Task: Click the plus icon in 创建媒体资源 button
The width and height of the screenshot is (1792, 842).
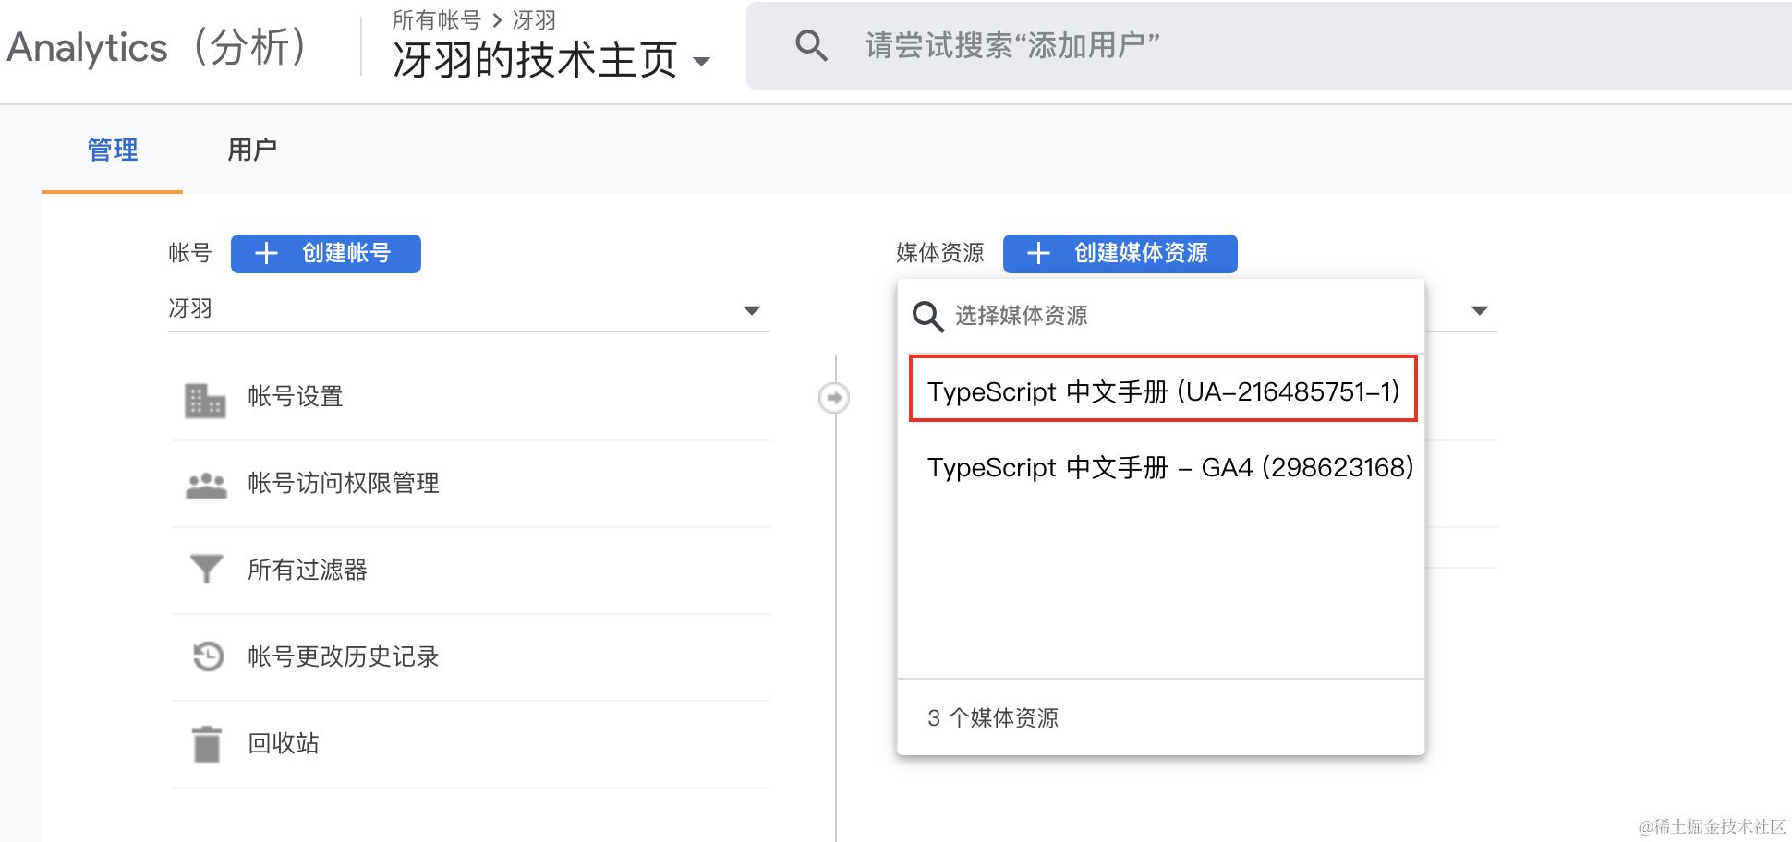Action: tap(1038, 253)
